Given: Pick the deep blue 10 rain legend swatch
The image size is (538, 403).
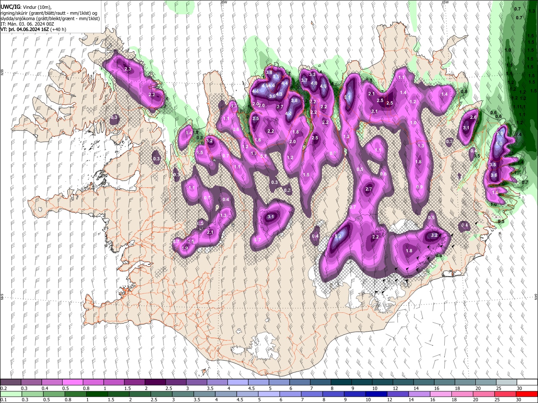Looking at the screenshot, I should (x=376, y=394).
